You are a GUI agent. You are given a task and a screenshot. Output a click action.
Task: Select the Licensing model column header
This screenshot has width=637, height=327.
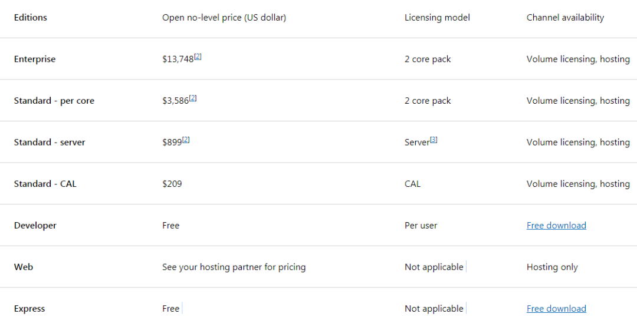[x=437, y=18]
